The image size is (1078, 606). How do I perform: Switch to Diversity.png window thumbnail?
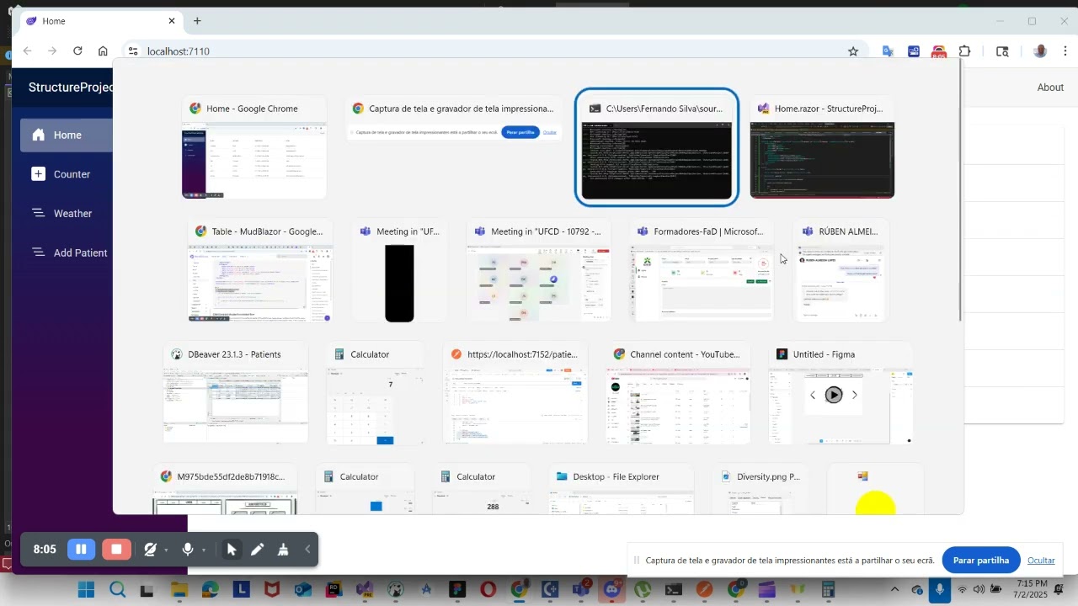click(x=760, y=489)
